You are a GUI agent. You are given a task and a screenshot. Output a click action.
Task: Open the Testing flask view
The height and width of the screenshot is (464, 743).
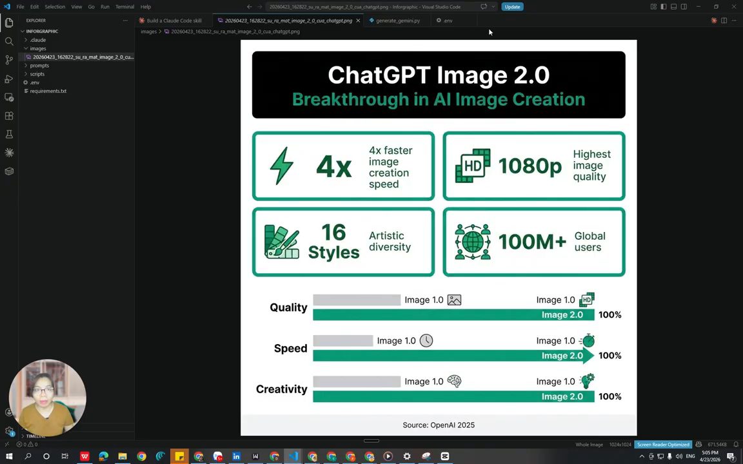[x=9, y=135]
